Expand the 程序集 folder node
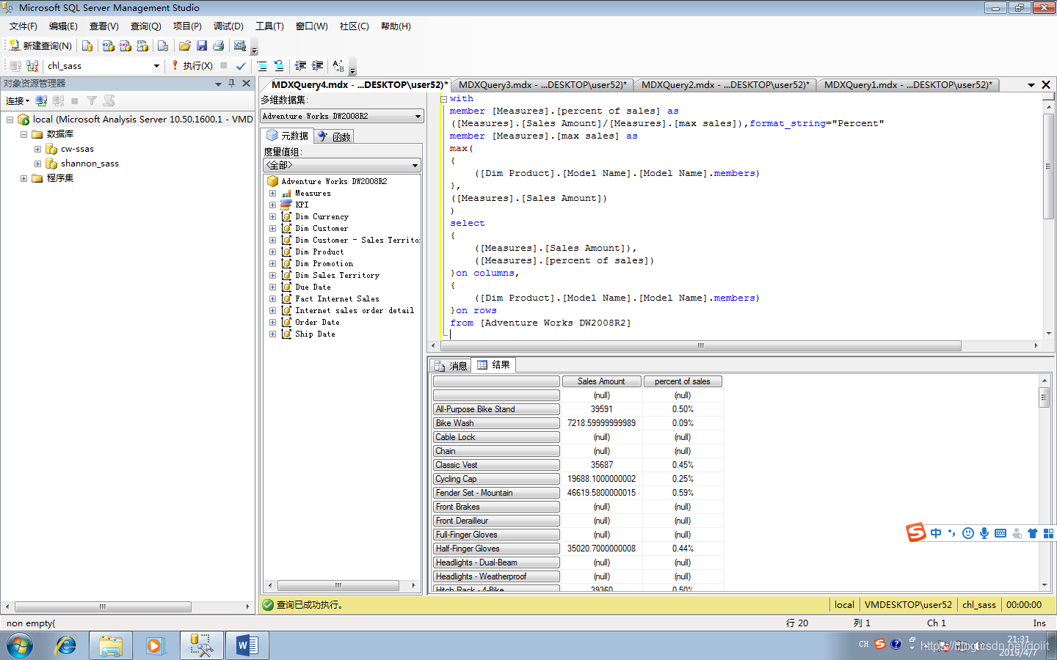The width and height of the screenshot is (1057, 660). pos(23,178)
